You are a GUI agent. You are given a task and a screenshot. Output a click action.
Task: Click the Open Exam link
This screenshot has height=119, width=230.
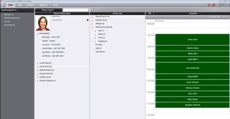[55, 16]
